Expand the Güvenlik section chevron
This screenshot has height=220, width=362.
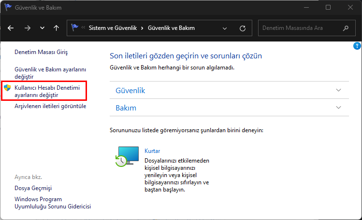click(x=338, y=90)
